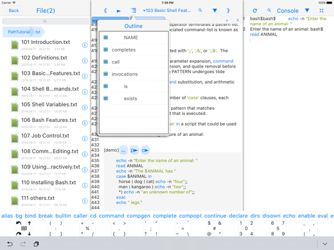The width and height of the screenshot is (334, 250).
Task: Show info for 107 Job Control.txt
Action: point(85,139)
